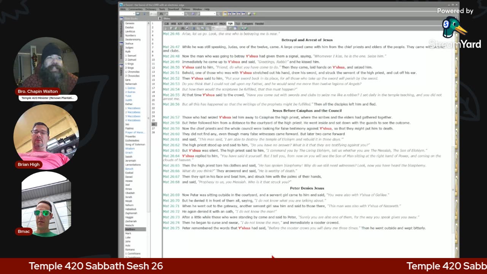Select Proverbs in the book list

pos(130,136)
